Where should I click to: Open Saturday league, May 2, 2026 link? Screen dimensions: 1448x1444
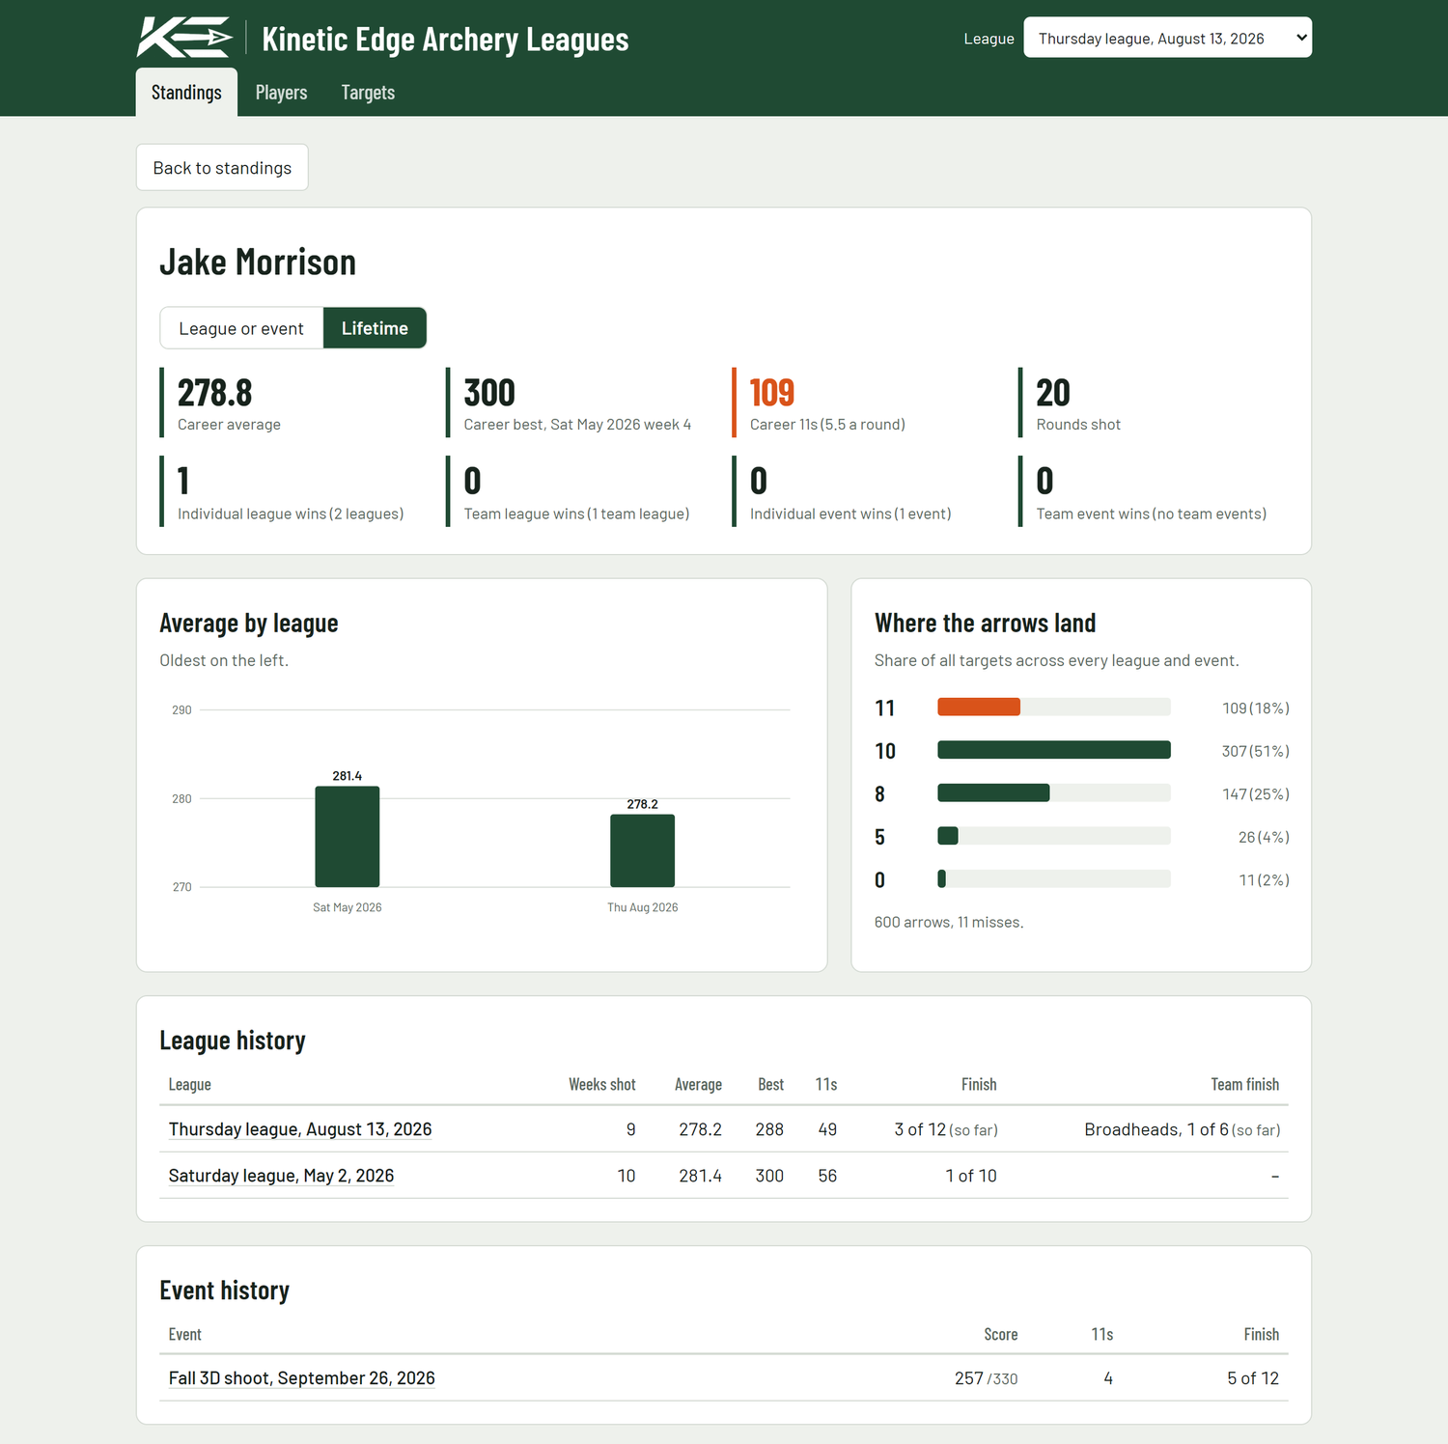(281, 1176)
